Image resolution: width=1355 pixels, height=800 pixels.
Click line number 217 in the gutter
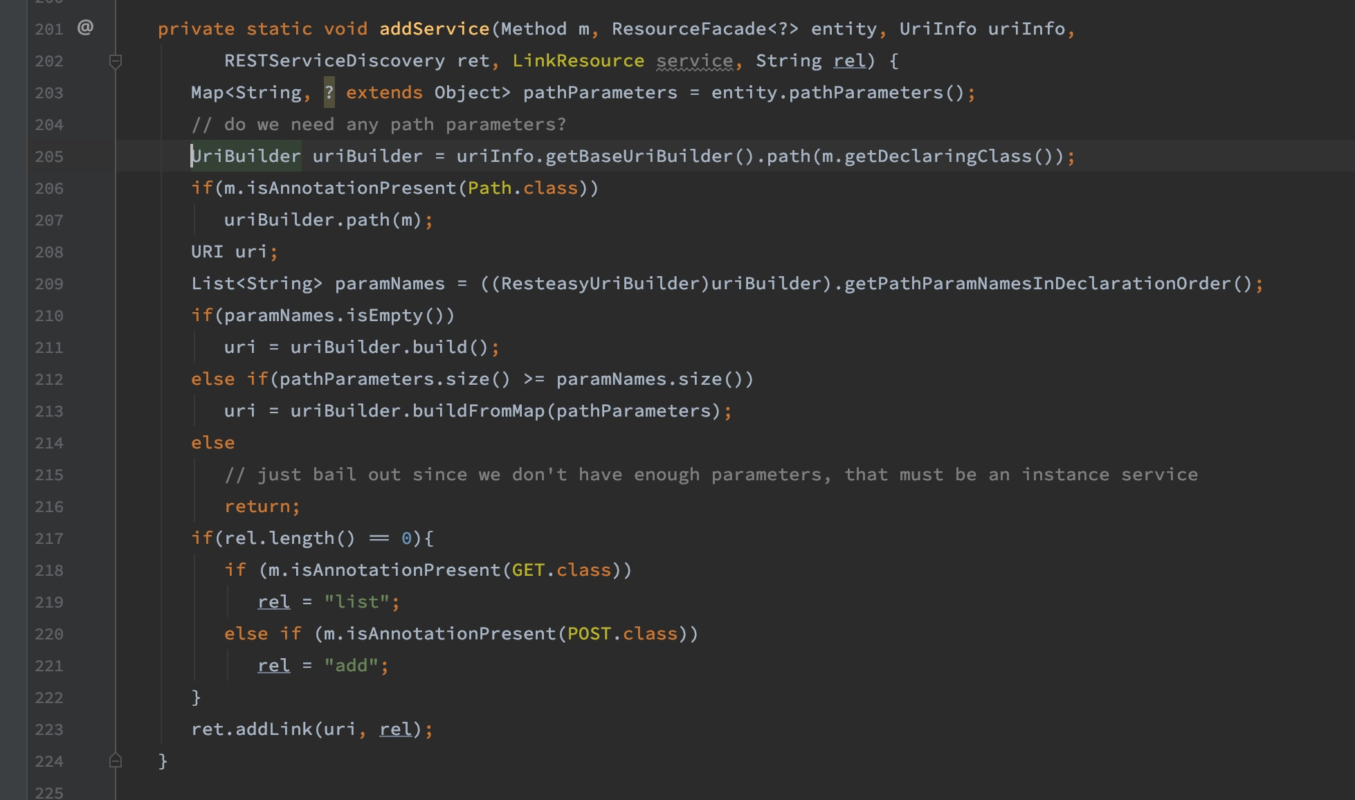point(49,539)
